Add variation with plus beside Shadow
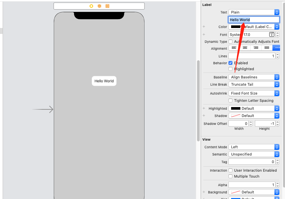 [204, 116]
